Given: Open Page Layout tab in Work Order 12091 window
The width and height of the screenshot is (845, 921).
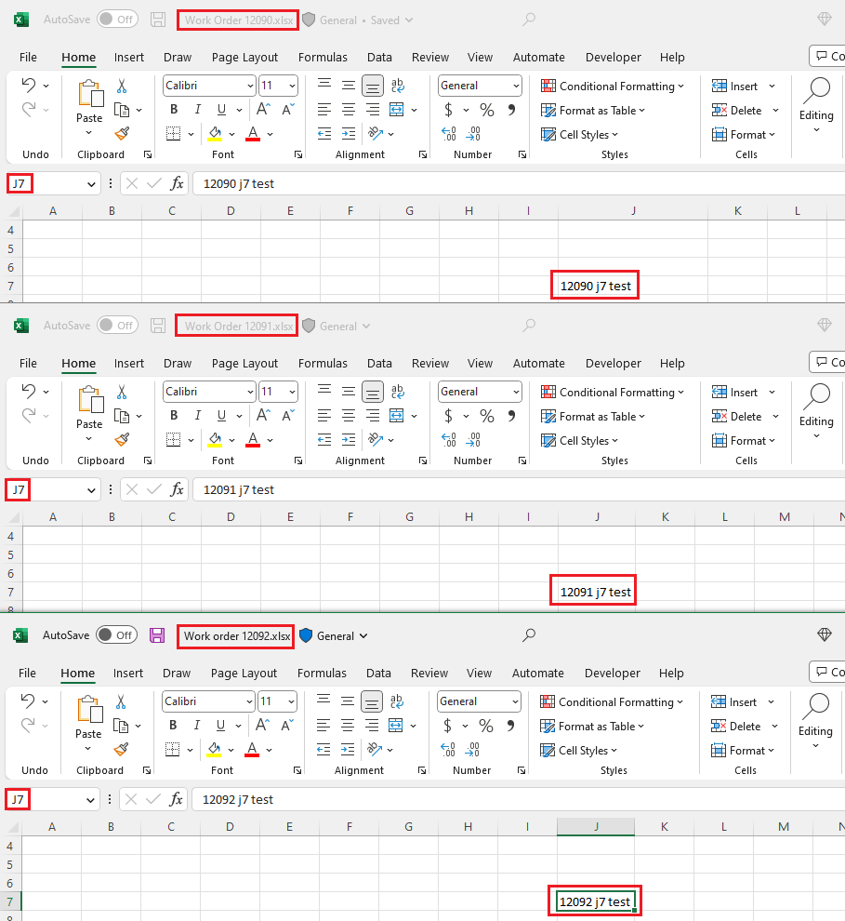Looking at the screenshot, I should click(244, 363).
